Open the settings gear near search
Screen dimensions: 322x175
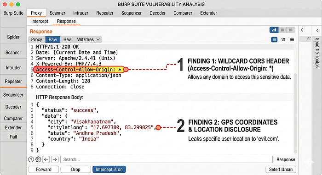coord(38,159)
